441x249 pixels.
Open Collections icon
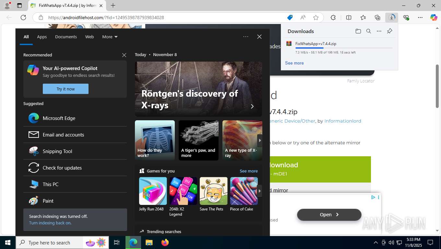(377, 18)
